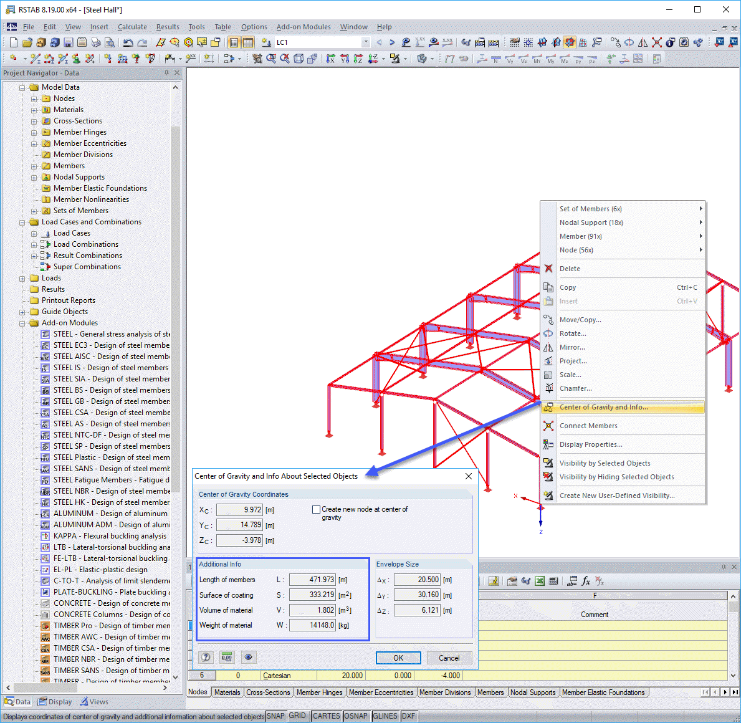Expand the Cross-Sections tree item
This screenshot has width=741, height=723.
click(34, 122)
